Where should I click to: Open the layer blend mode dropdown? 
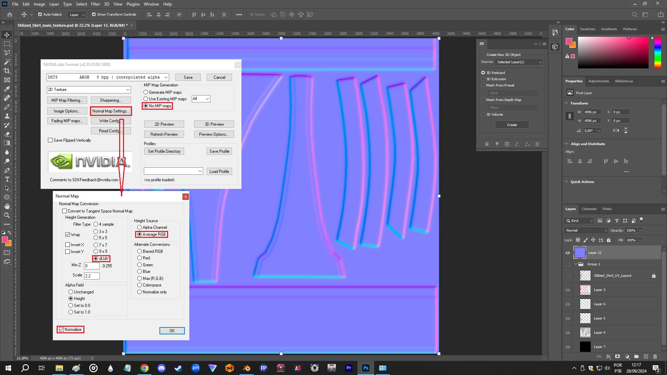pyautogui.click(x=585, y=230)
